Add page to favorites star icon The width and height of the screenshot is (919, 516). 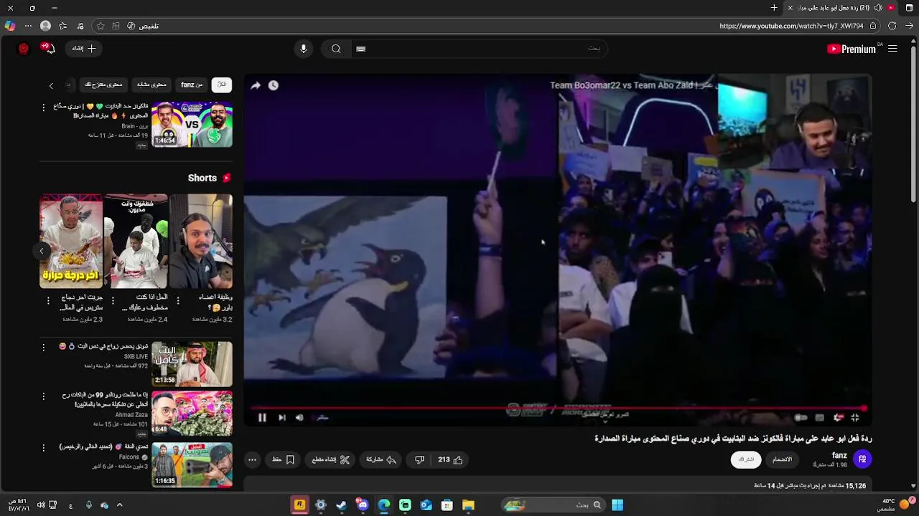pos(101,26)
